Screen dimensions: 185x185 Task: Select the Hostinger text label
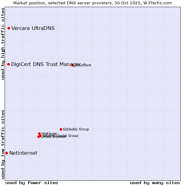point(49,134)
